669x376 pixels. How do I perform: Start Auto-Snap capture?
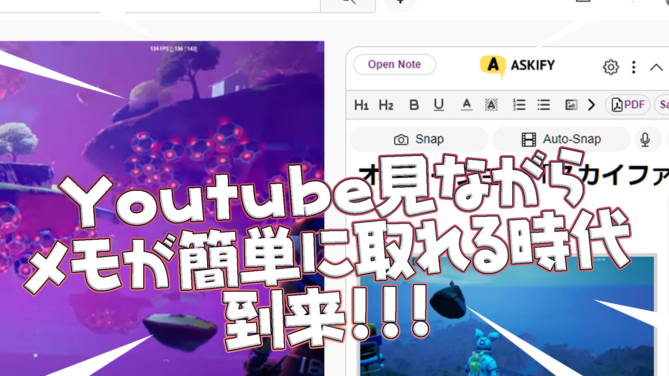[x=561, y=139]
